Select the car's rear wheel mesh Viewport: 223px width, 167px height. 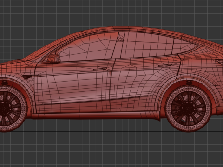[189, 109]
